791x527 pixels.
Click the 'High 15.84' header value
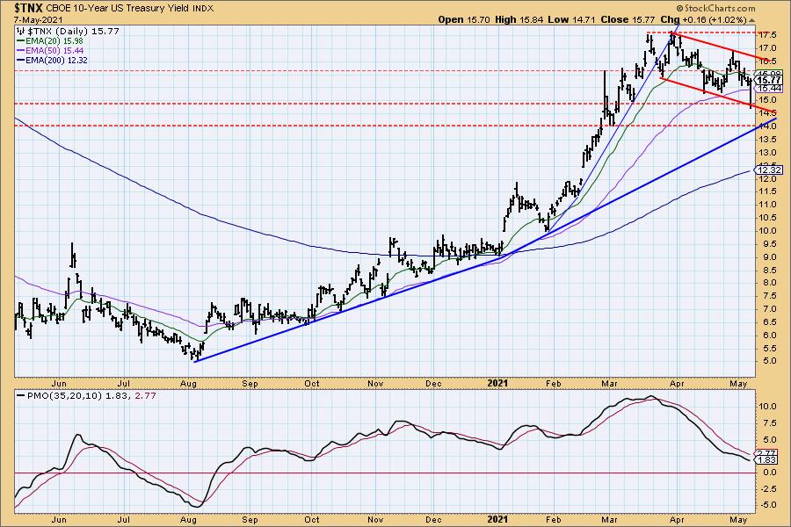tap(519, 19)
